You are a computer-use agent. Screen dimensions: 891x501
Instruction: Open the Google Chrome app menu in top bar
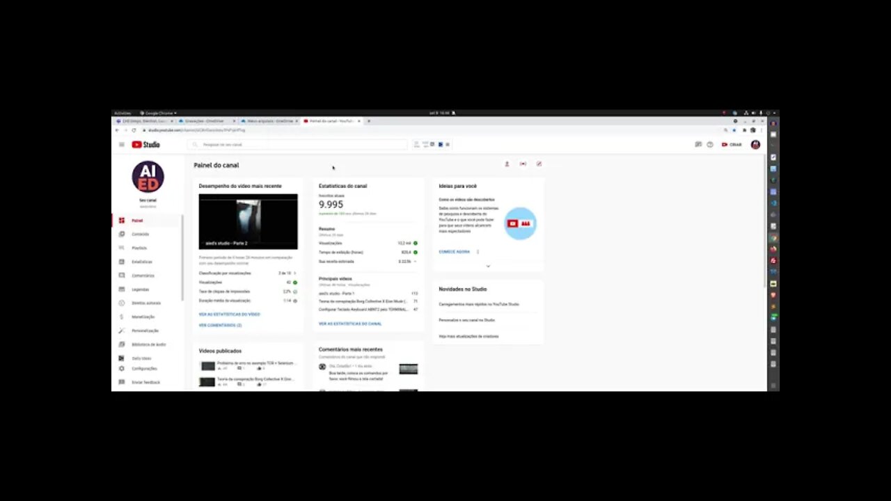point(159,113)
